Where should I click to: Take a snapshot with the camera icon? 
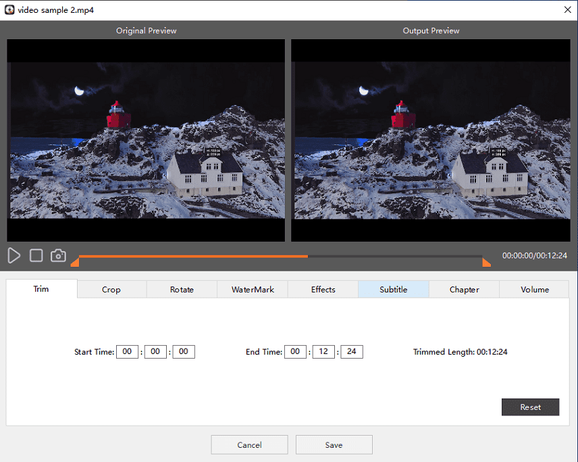click(x=59, y=255)
